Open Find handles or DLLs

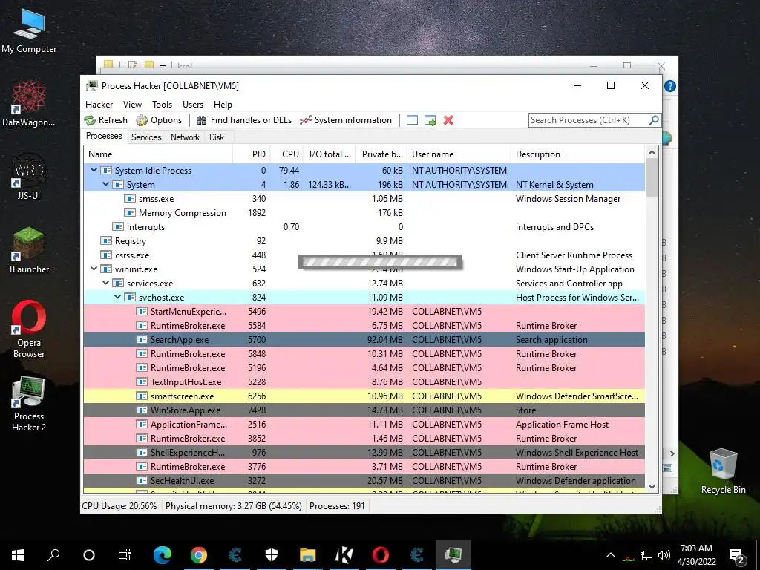[244, 120]
